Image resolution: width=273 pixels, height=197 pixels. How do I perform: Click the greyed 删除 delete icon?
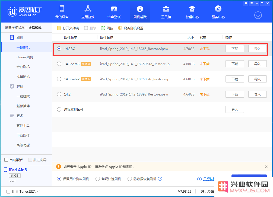(x=86, y=28)
